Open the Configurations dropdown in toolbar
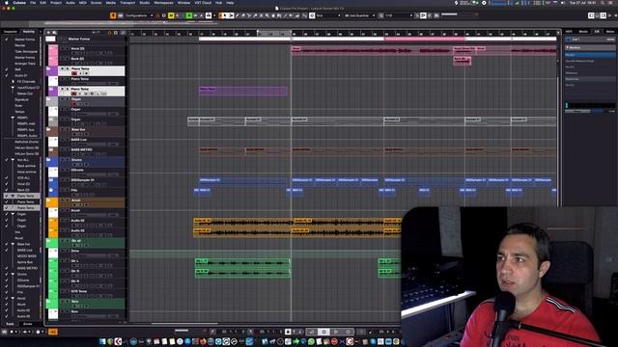Image resolution: width=618 pixels, height=347 pixels. click(139, 15)
